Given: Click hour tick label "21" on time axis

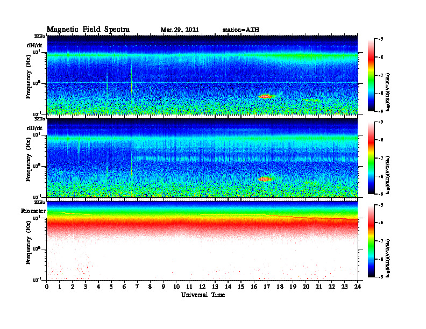Looking at the screenshot, I should (318, 287).
